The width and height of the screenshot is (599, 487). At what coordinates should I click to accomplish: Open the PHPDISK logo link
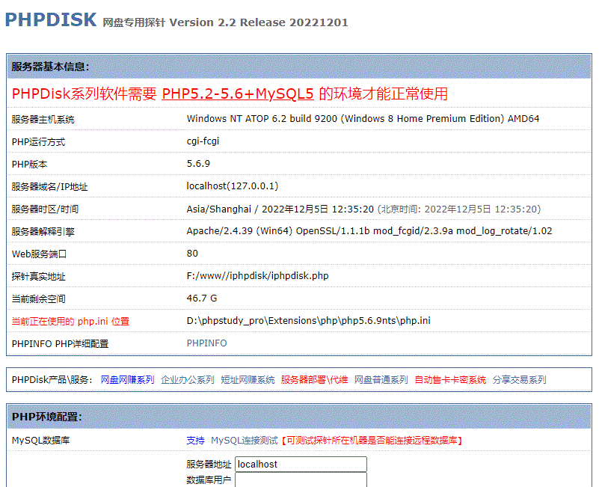[x=51, y=20]
